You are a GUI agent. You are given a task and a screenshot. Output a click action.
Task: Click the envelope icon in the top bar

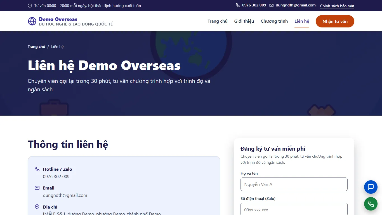click(x=272, y=5)
